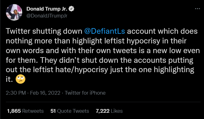Open the three-dot more options menu
The image size is (204, 119).
[x=197, y=9]
